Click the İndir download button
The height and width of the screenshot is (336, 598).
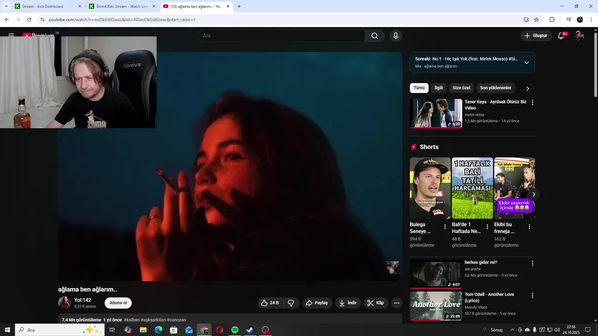point(348,303)
